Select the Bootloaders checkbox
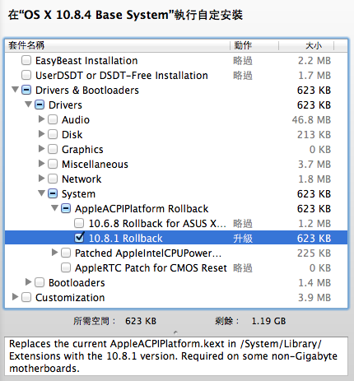Viewport: 354px width, 381px height. point(40,282)
